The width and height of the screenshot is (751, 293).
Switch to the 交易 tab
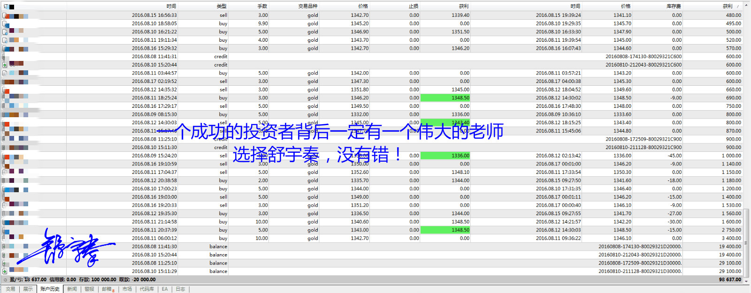click(x=10, y=289)
